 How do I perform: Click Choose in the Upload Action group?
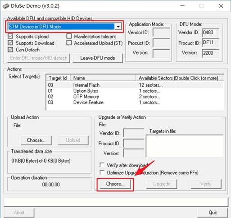click(36, 140)
